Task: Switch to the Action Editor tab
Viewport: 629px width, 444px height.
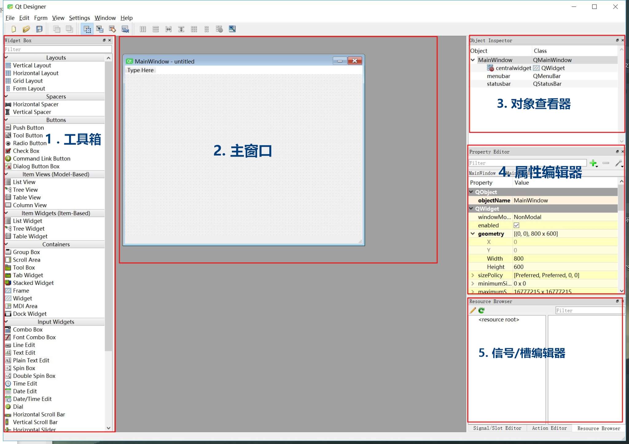Action: 549,428
